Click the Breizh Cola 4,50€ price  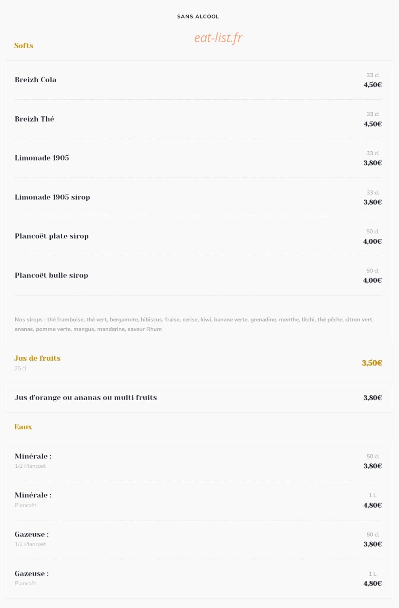click(x=373, y=85)
